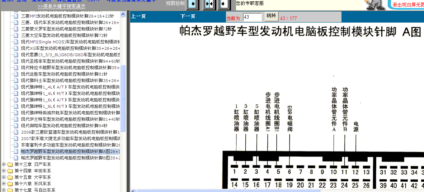Select 第十三章 日产车系 chapter label
This screenshot has width=424, height=192.
pyautogui.click(x=33, y=164)
